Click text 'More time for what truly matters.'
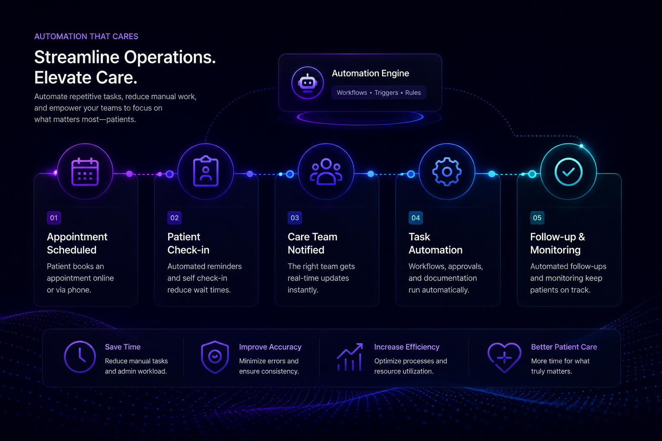The width and height of the screenshot is (662, 441). pyautogui.click(x=560, y=366)
